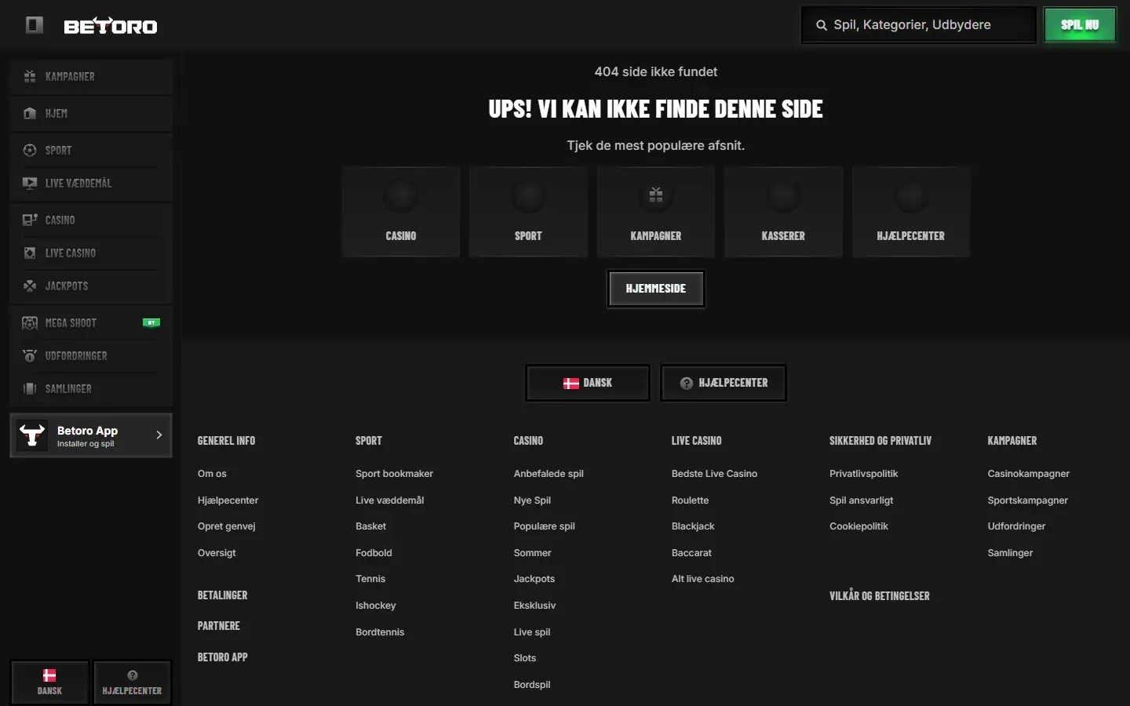
Task: Click the Danish flag on Dansk footer button
Action: 571,383
